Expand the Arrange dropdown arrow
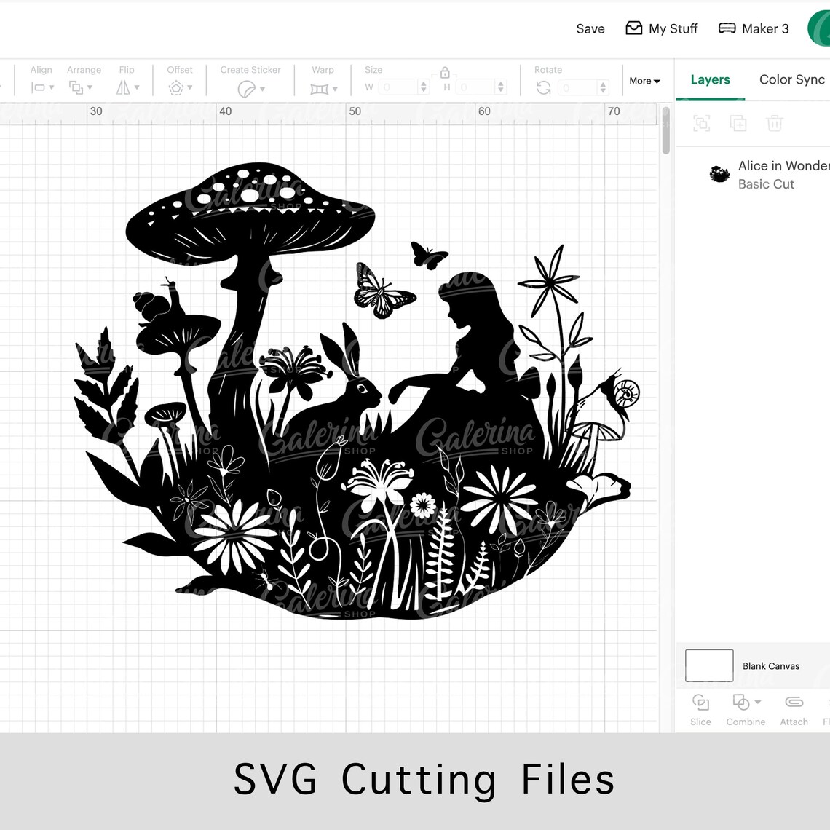This screenshot has width=830, height=830. tap(90, 88)
